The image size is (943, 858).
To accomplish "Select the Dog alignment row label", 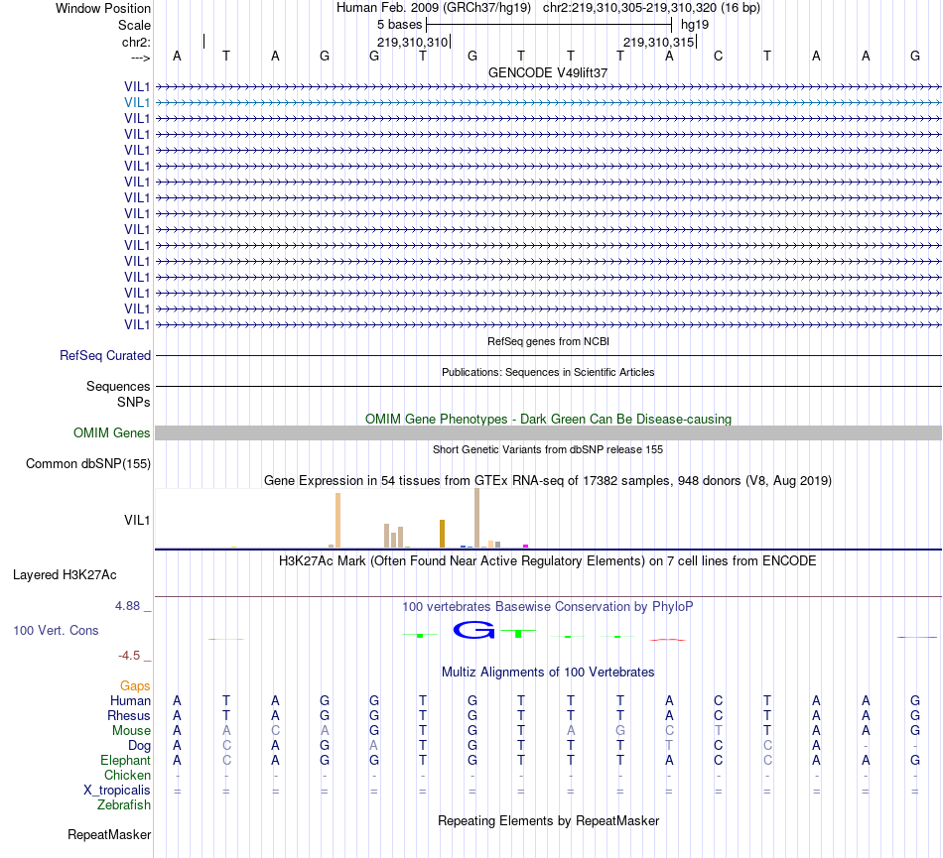I will click(139, 746).
